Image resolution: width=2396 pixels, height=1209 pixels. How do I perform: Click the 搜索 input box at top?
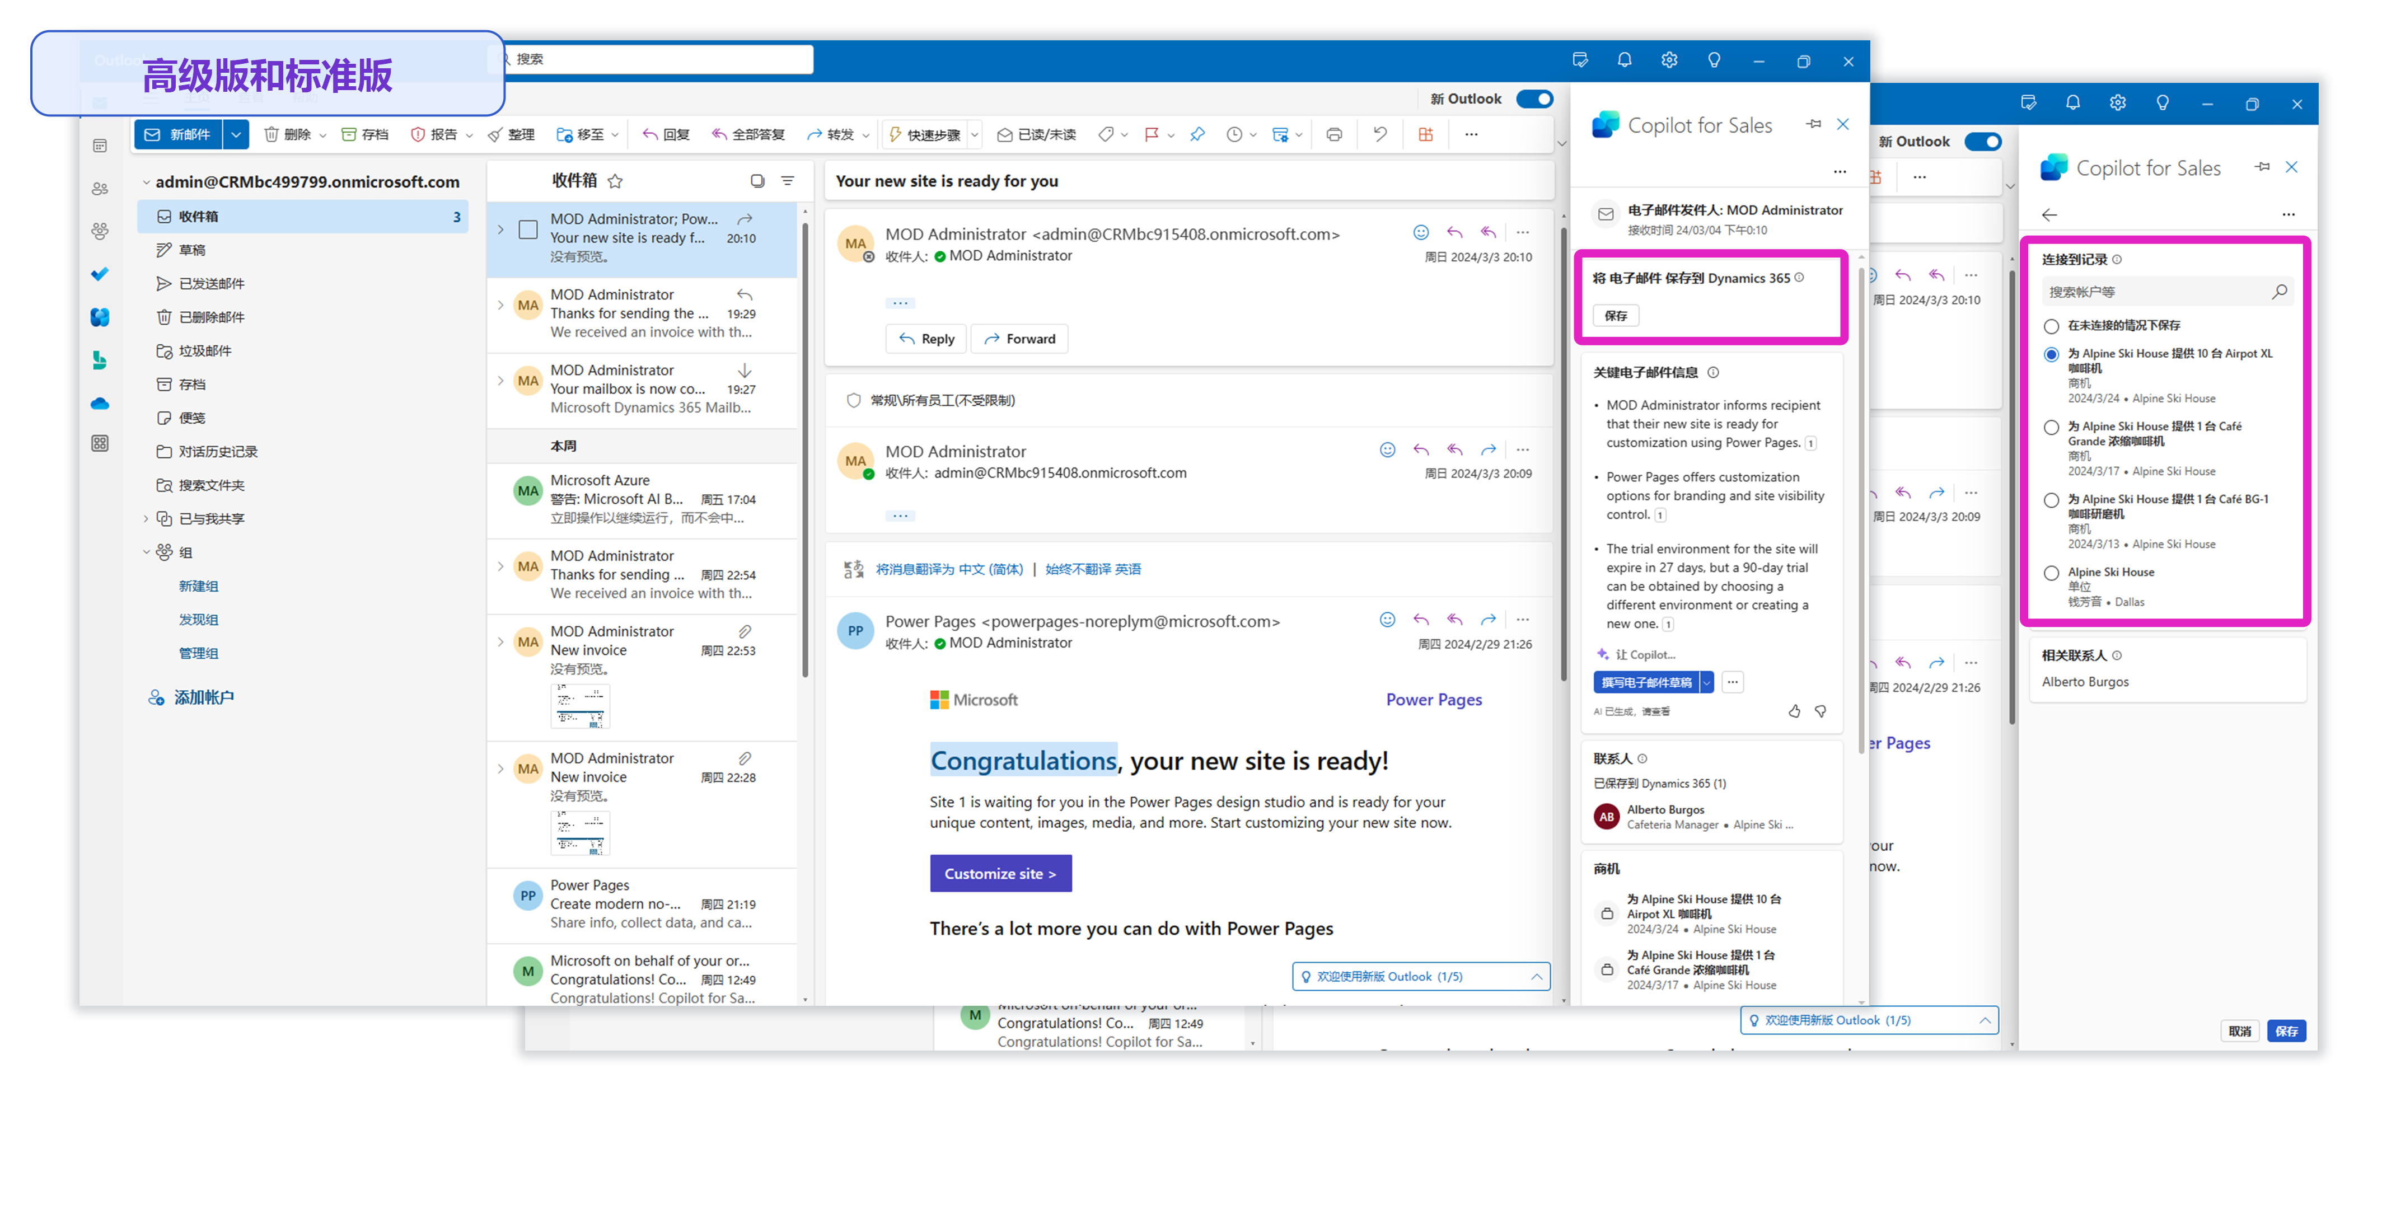(661, 59)
